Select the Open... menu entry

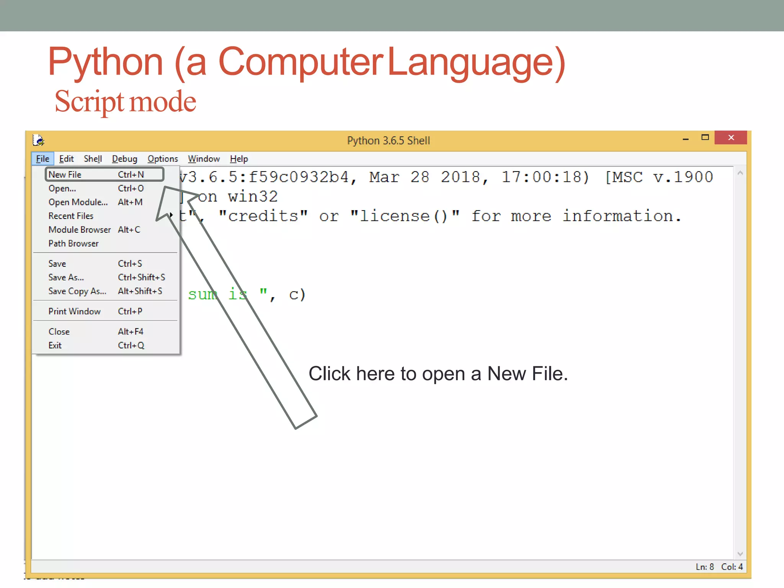tap(105, 188)
